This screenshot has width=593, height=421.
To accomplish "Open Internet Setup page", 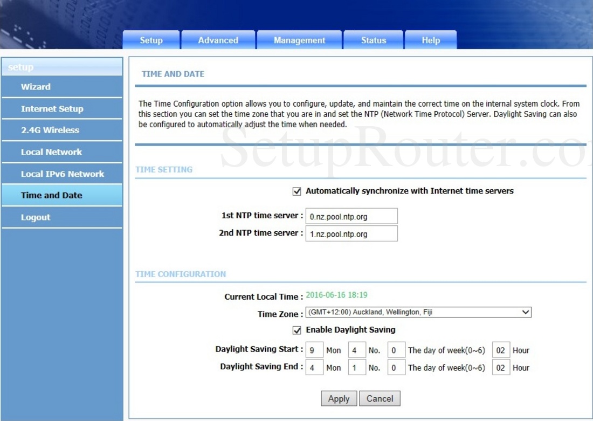I will [62, 108].
